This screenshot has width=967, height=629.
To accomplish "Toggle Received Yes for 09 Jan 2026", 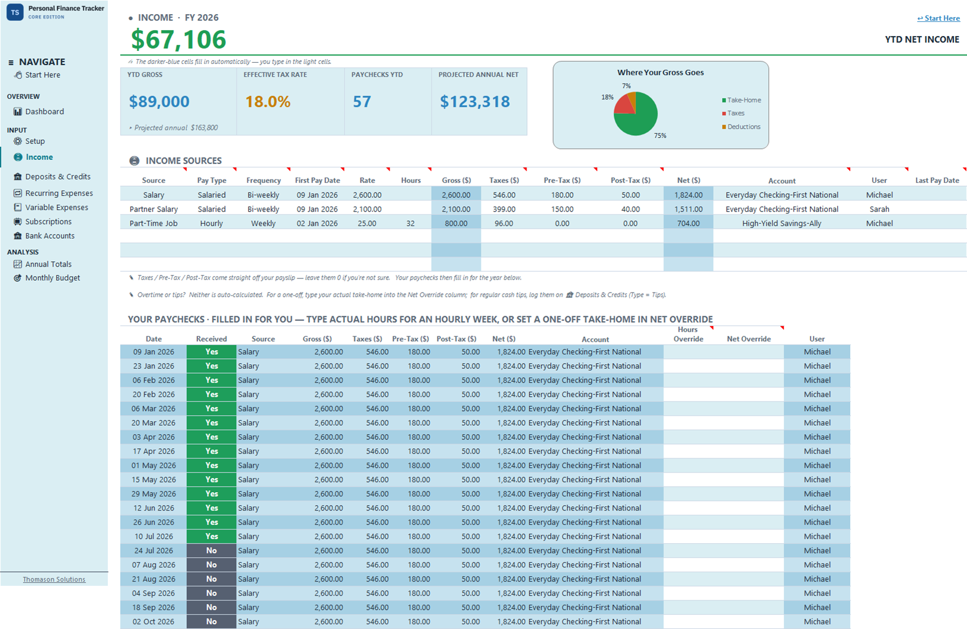I will [x=211, y=352].
